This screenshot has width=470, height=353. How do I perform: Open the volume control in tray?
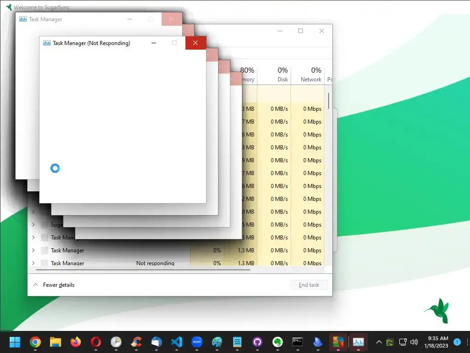pyautogui.click(x=414, y=342)
